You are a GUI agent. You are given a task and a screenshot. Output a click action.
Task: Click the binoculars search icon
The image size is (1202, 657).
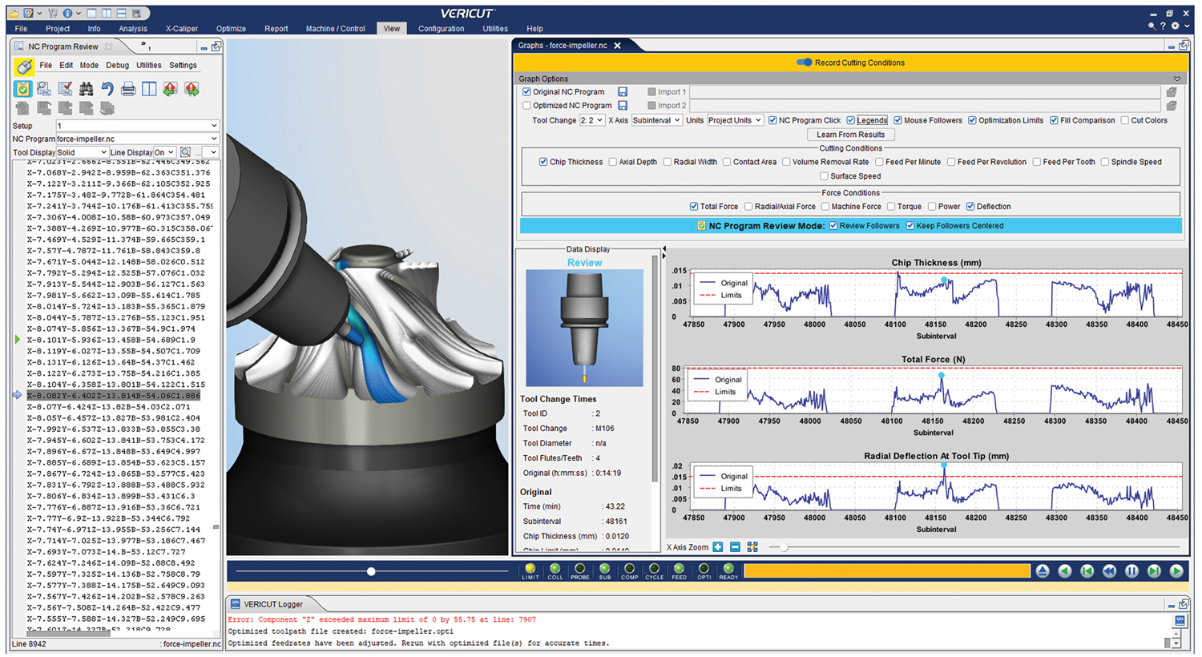(x=86, y=89)
